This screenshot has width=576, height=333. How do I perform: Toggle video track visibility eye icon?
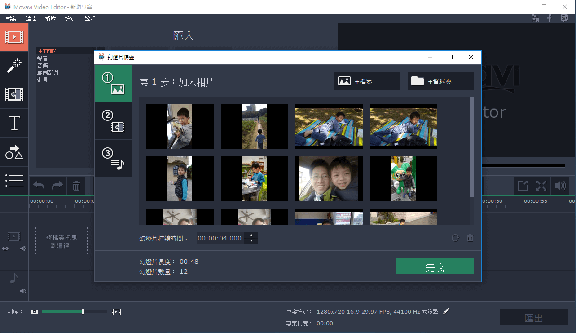(5, 249)
